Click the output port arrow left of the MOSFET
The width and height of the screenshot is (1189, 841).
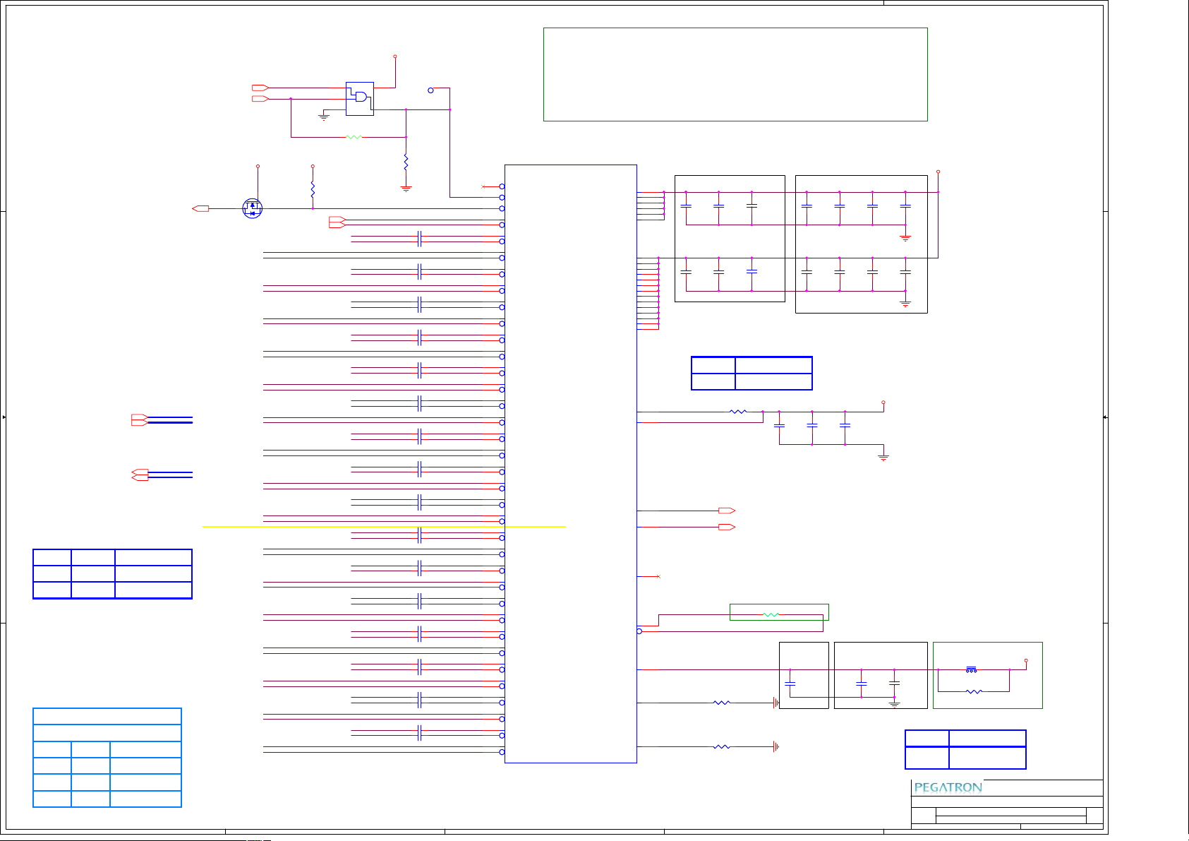(200, 208)
